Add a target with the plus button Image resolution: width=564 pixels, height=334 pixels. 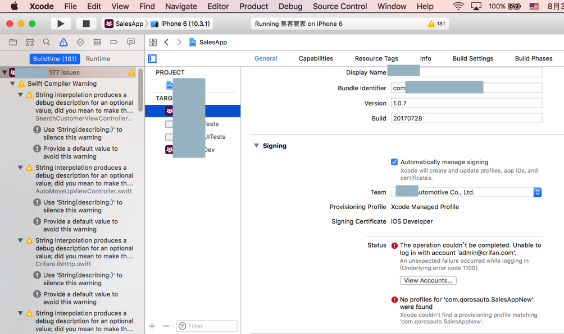coord(152,326)
